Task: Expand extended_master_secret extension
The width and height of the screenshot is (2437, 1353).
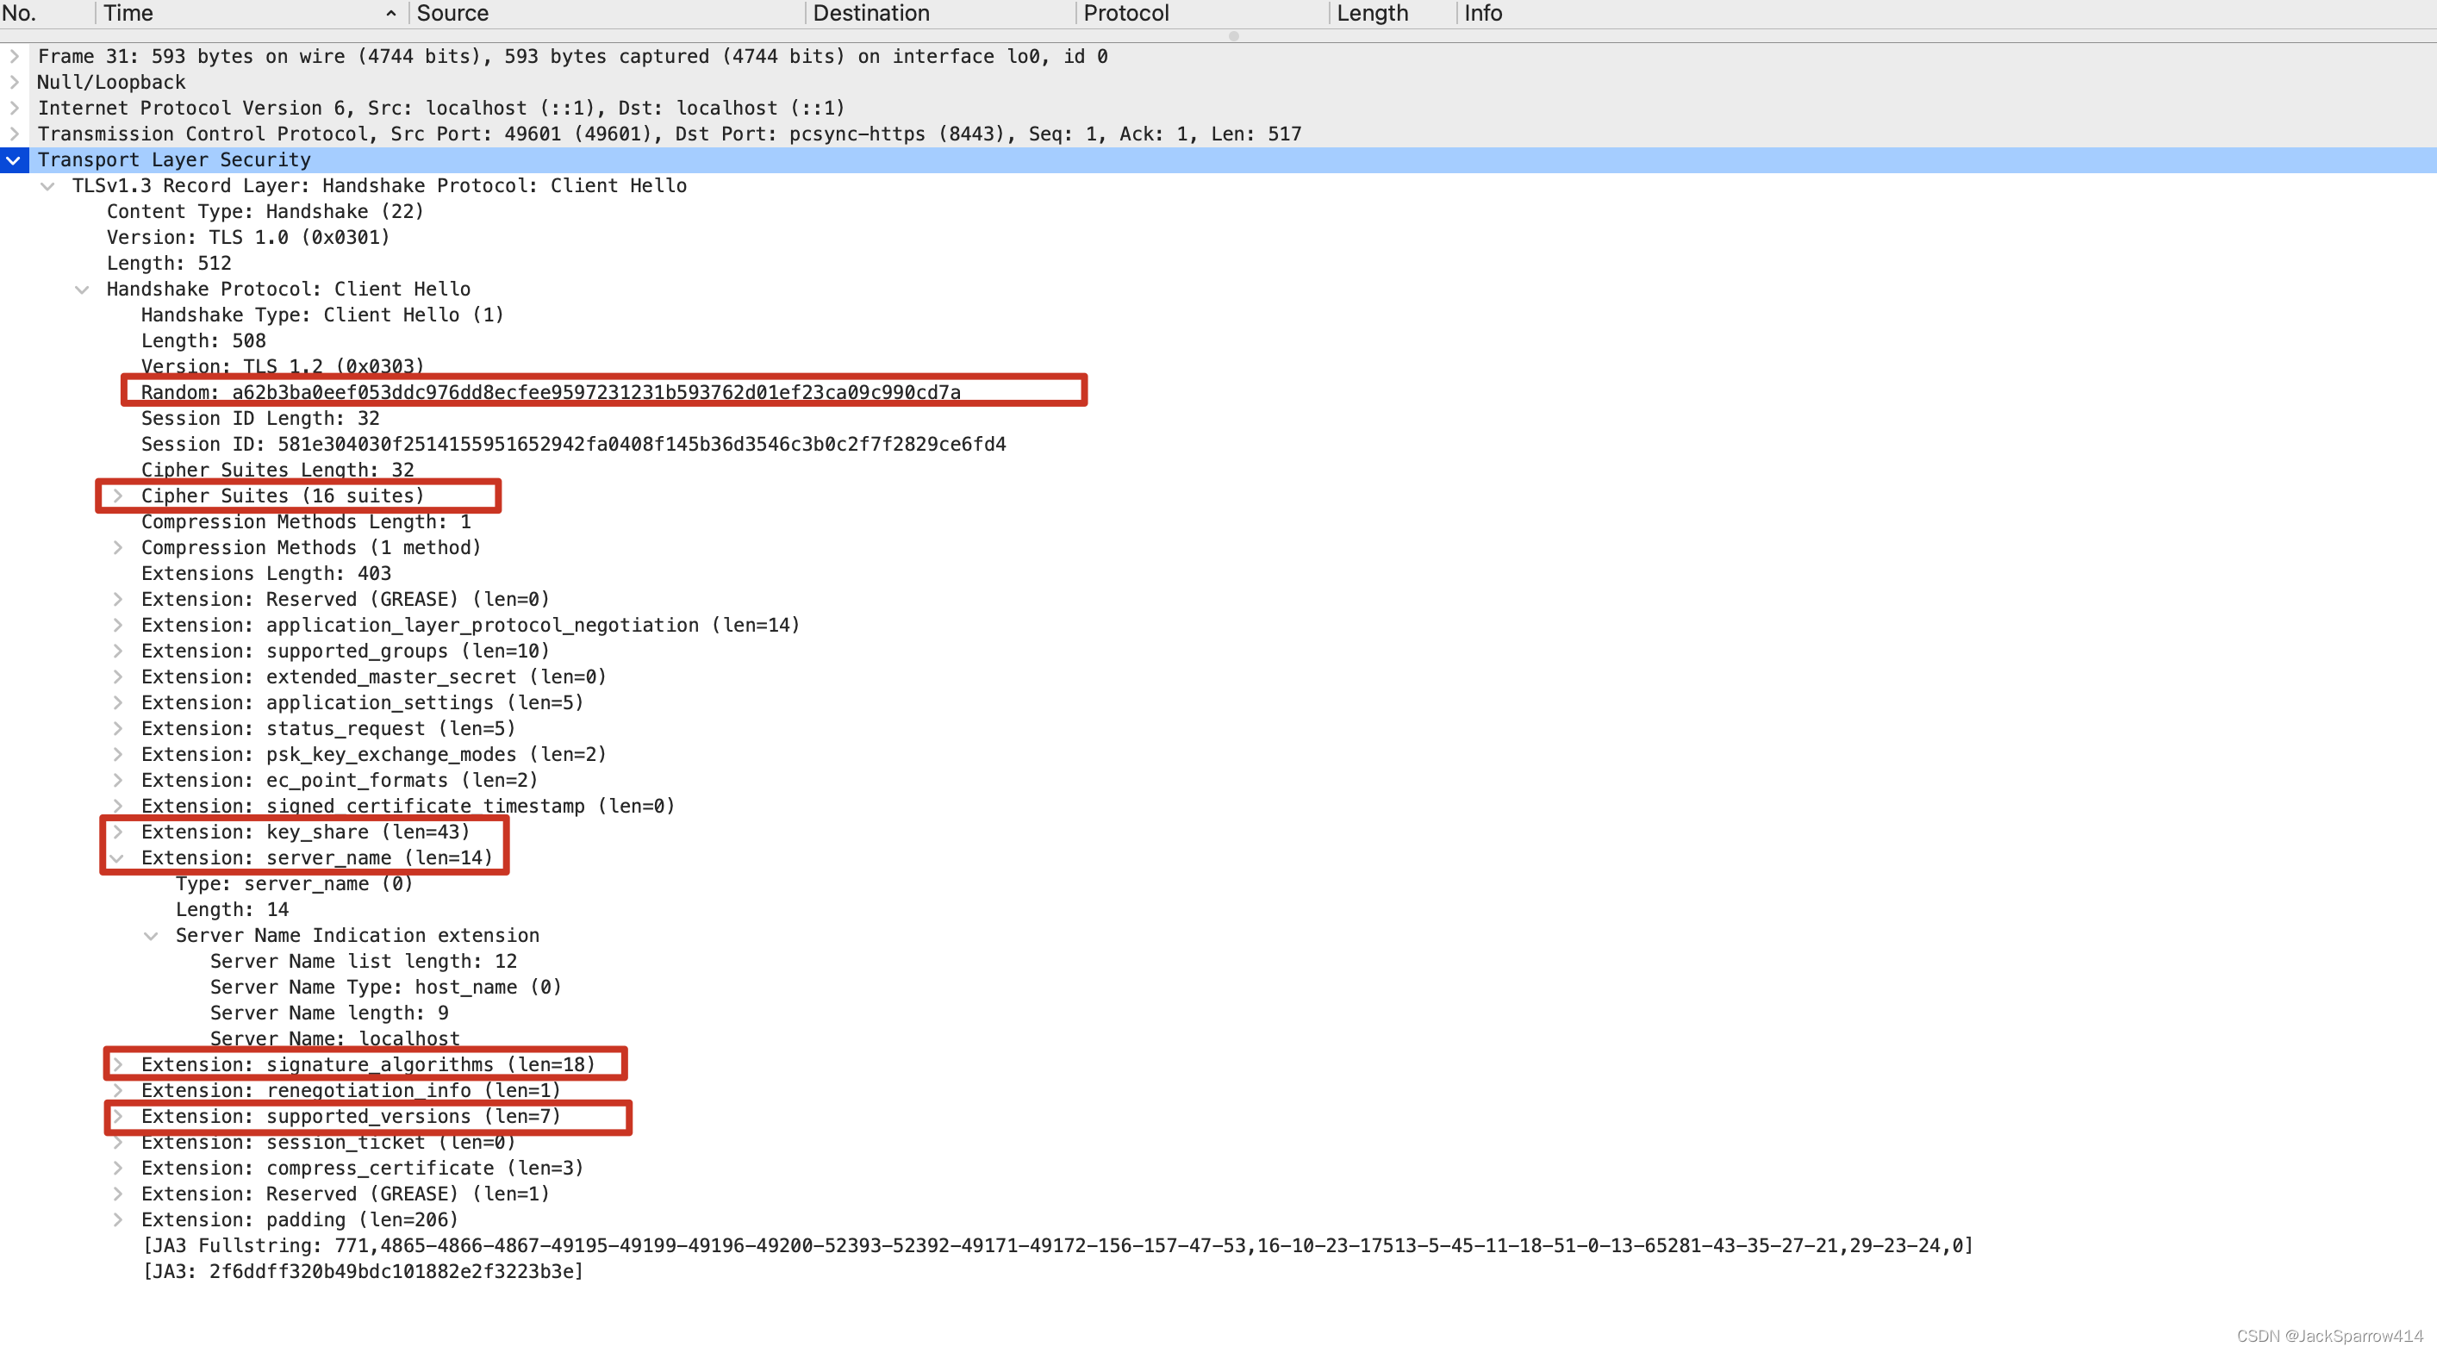Action: (117, 677)
